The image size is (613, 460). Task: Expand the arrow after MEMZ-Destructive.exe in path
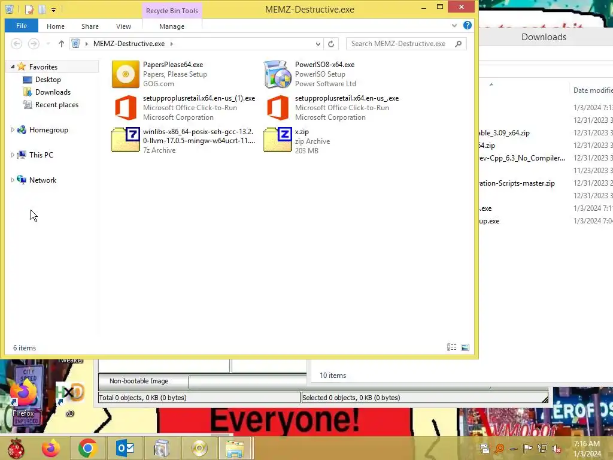pyautogui.click(x=172, y=44)
